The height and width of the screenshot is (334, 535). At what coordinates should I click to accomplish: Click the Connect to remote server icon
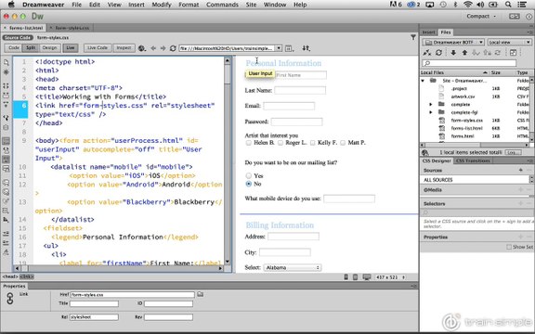pyautogui.click(x=427, y=53)
